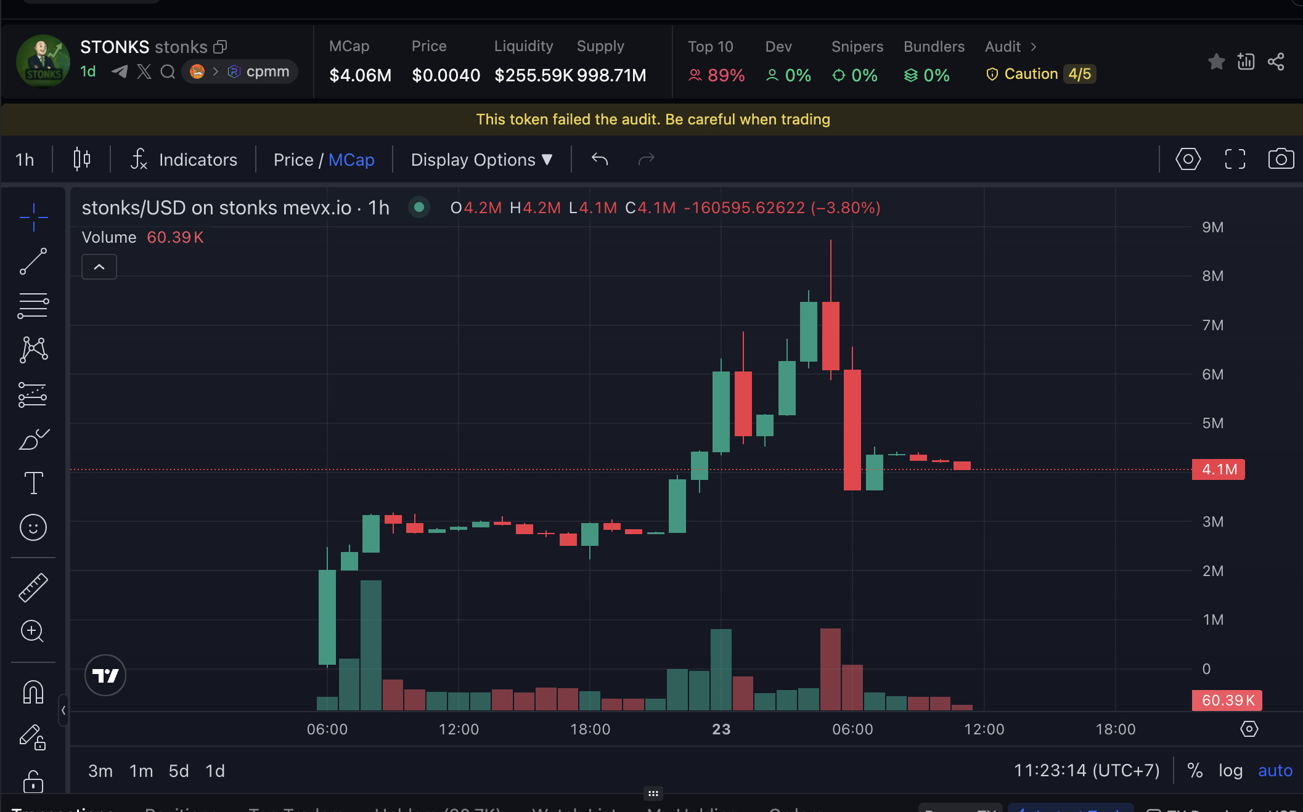Take a chart snapshot with camera
The image size is (1303, 812).
(1281, 159)
